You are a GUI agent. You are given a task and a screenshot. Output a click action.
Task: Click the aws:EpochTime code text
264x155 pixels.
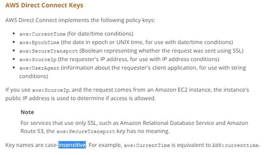tap(39, 42)
